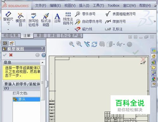Screen dimensions: 158x122
Task: Click Zoom to Fit magnifier icon
Action: (x=72, y=44)
